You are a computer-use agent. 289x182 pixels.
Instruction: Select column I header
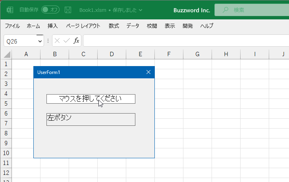(254, 54)
